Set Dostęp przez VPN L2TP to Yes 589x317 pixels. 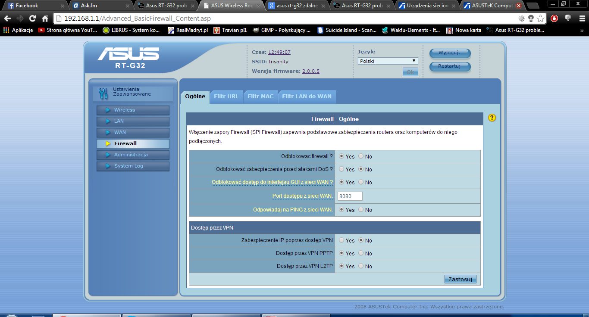341,266
